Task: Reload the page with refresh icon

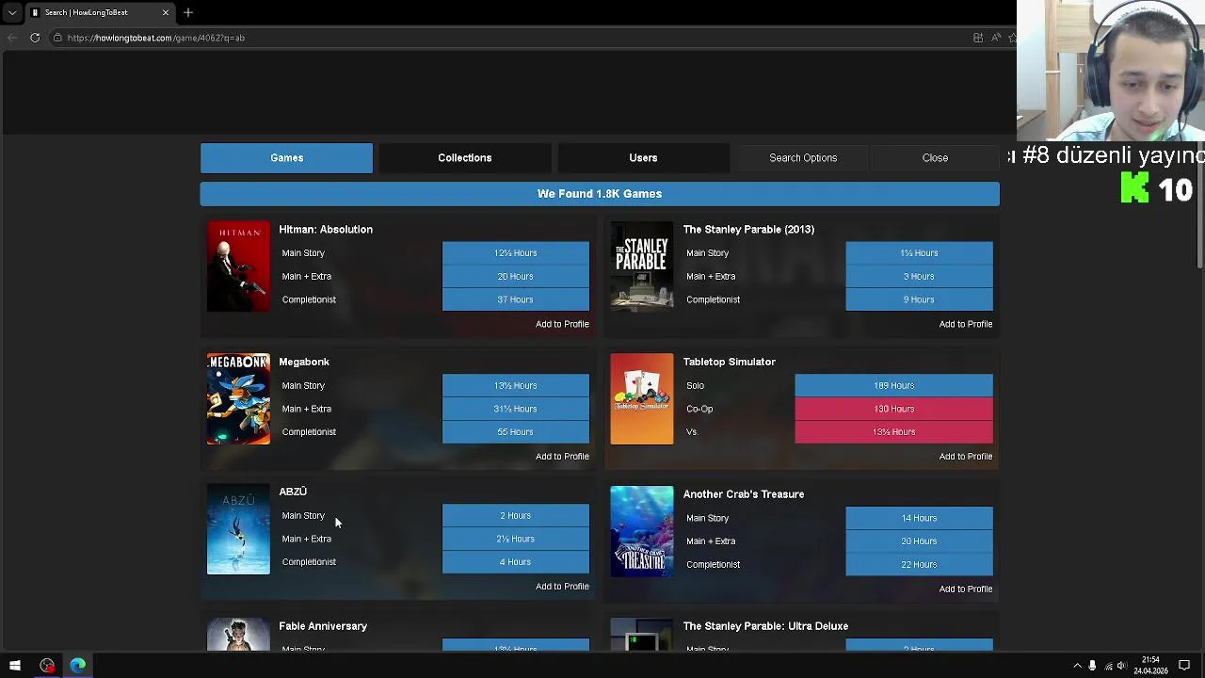Action: (x=35, y=38)
